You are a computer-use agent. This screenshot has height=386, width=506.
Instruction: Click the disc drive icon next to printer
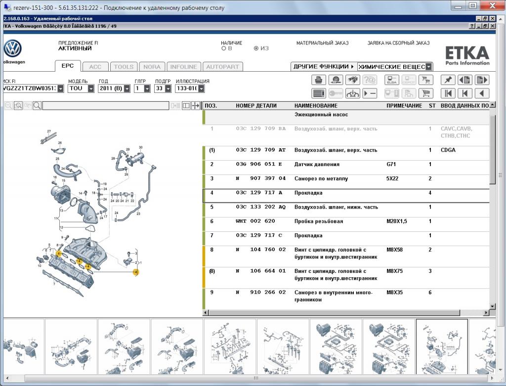pyautogui.click(x=336, y=80)
